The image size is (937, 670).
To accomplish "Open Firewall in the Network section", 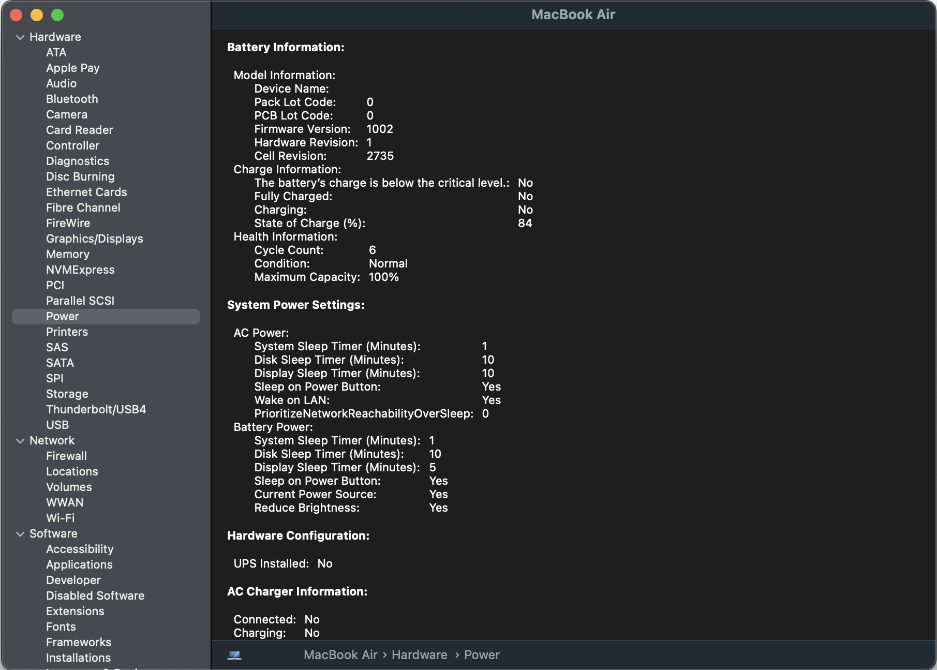I will 66,456.
